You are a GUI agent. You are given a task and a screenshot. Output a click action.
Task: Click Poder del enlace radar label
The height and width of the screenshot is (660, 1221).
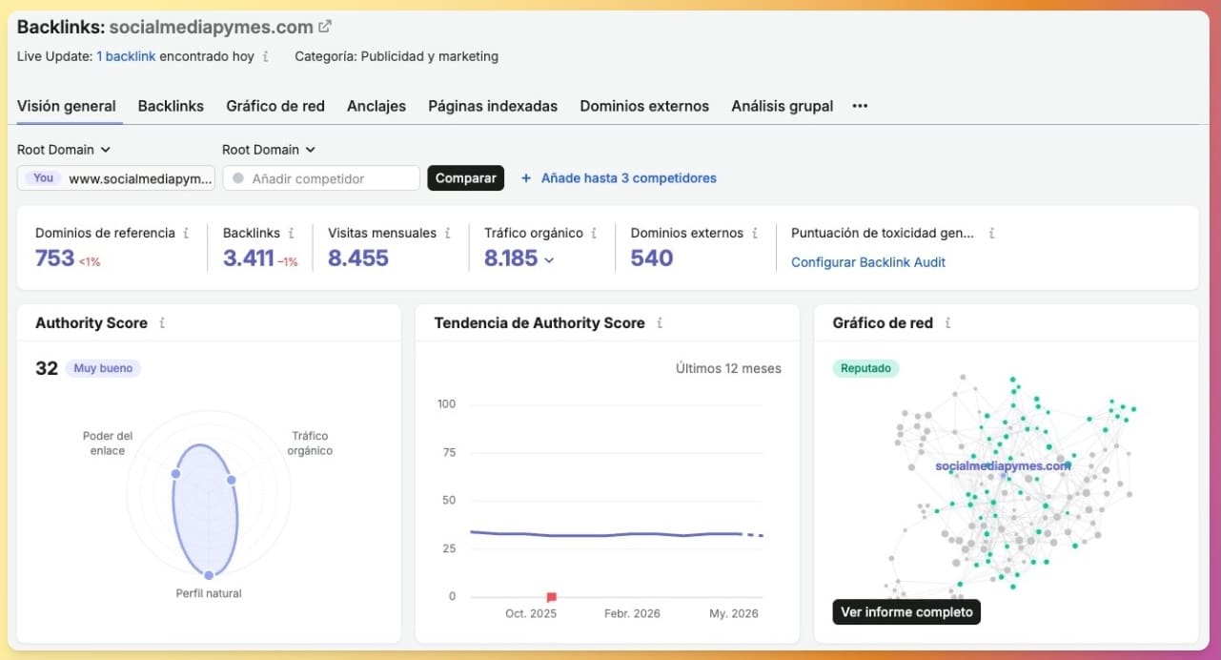click(108, 443)
